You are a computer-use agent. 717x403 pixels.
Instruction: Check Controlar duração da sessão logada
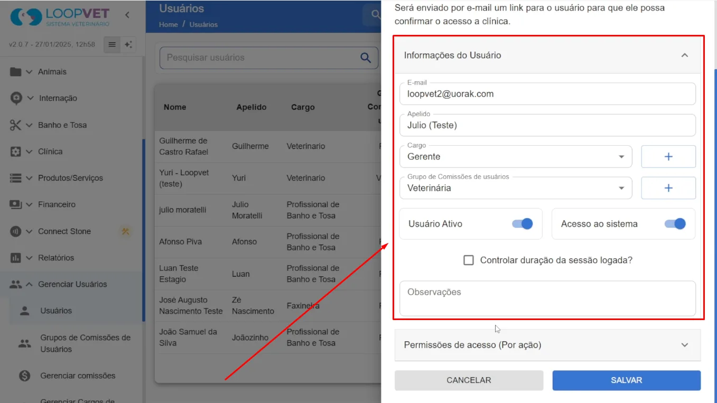pyautogui.click(x=469, y=260)
